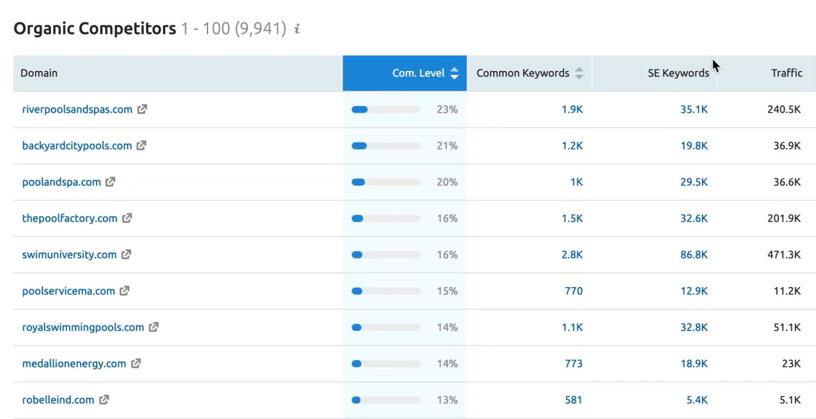Screen dimensions: 816x419
Task: Click the info icon beside Organic Competitors
Action: pos(298,29)
